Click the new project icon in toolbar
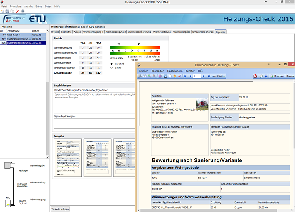Image resolution: width=295 pixels, height=222 pixels. coord(3,11)
